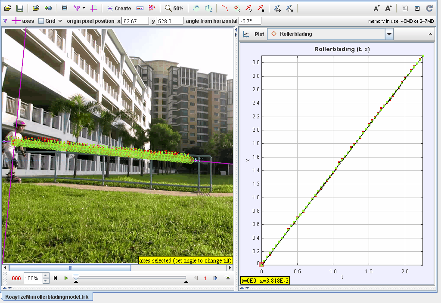The width and height of the screenshot is (441, 303).
Task: Maximize the plot view with the triangle
Action: click(x=430, y=34)
